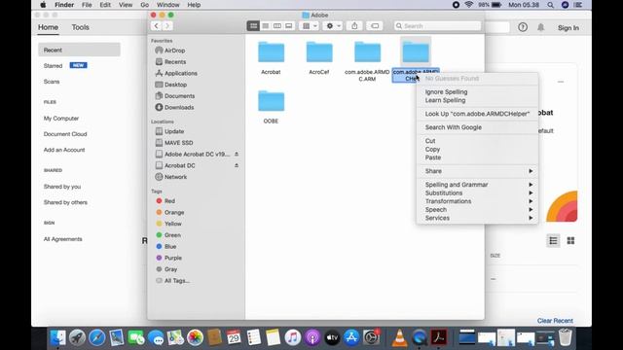Switch Finder to list view
The width and height of the screenshot is (623, 350).
point(266,26)
